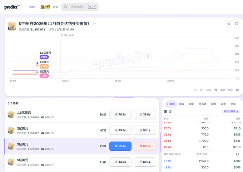Switch to the 图表 tab
Viewport: 243px width, 172px height.
click(182, 104)
